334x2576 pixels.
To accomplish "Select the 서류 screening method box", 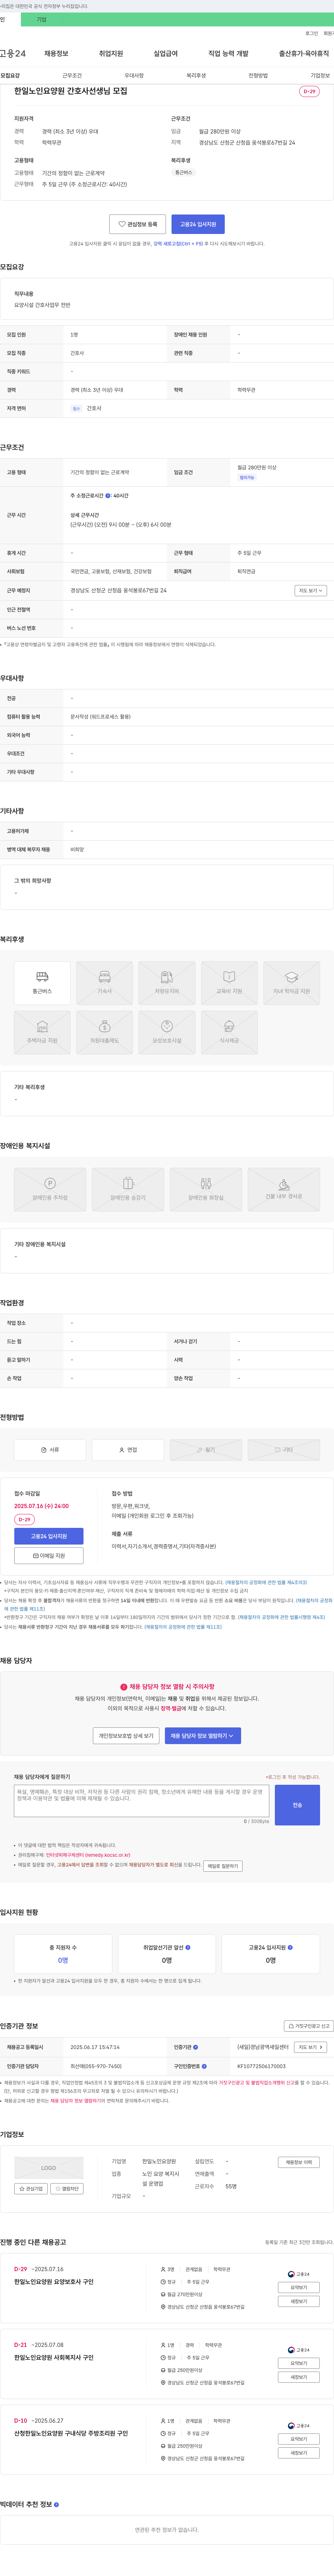I will pos(50,1450).
